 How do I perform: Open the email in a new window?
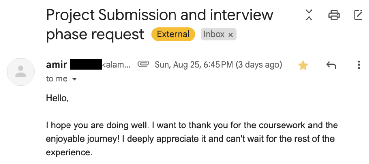(x=358, y=15)
